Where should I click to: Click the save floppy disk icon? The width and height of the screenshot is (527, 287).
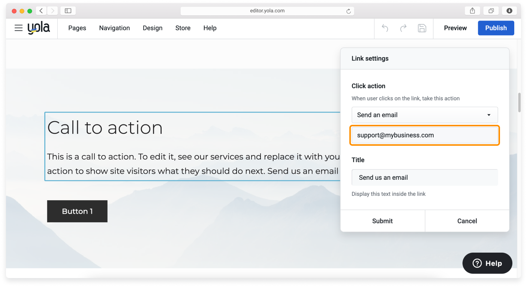422,28
